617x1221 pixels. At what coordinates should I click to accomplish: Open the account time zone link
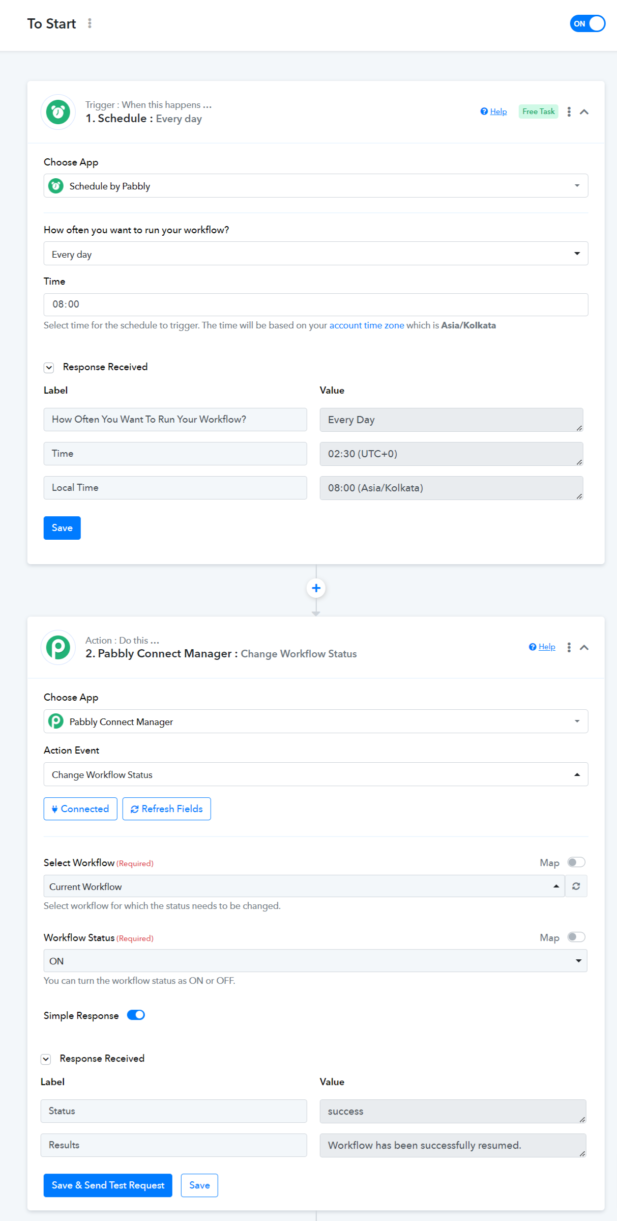[x=367, y=325]
